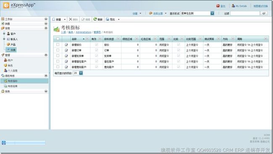Viewport: 273px width, 154px height.
Task: Expand the 销售 sidebar group
Action: pos(46,24)
